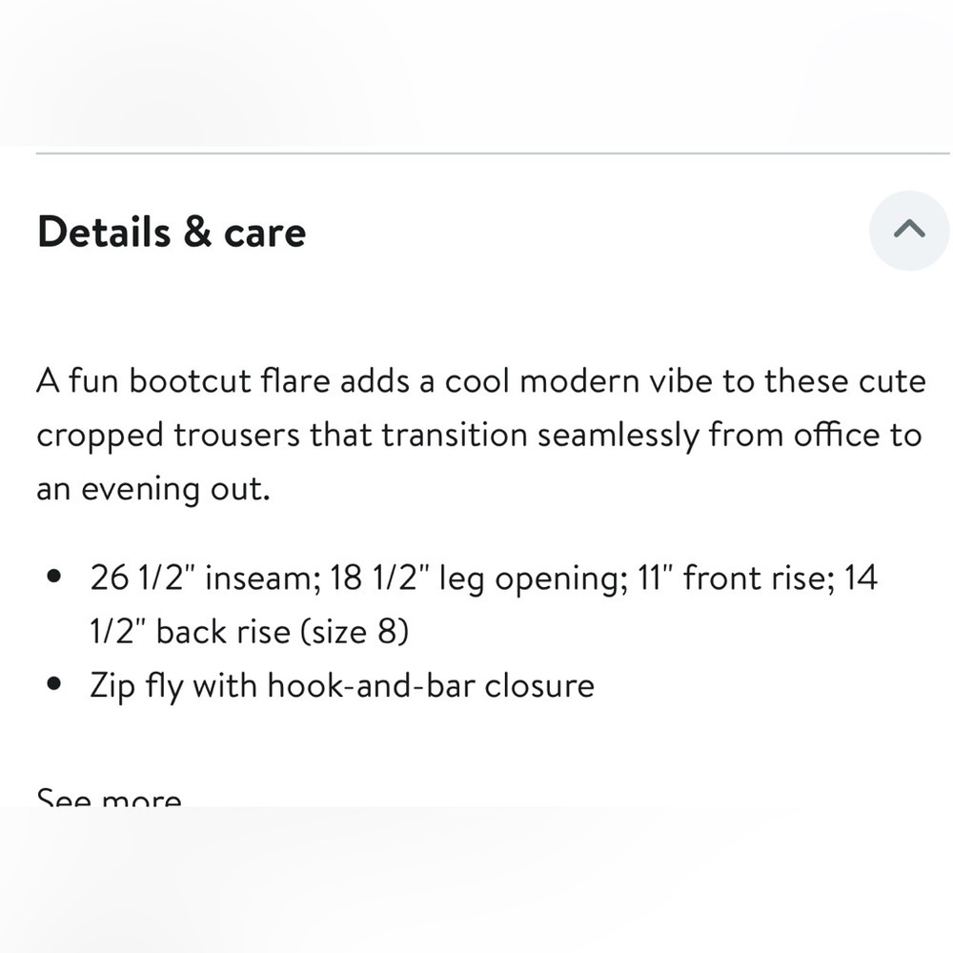Click the '18 1/2" leg opening' text
The width and height of the screenshot is (953, 953).
pos(479,578)
